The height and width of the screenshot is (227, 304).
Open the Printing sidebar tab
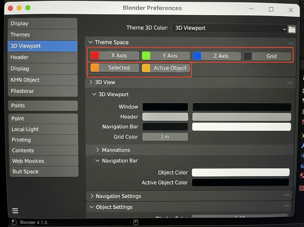[x=44, y=140]
